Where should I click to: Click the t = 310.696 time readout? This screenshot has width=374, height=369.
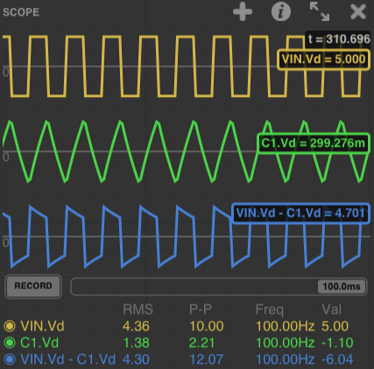click(x=338, y=38)
